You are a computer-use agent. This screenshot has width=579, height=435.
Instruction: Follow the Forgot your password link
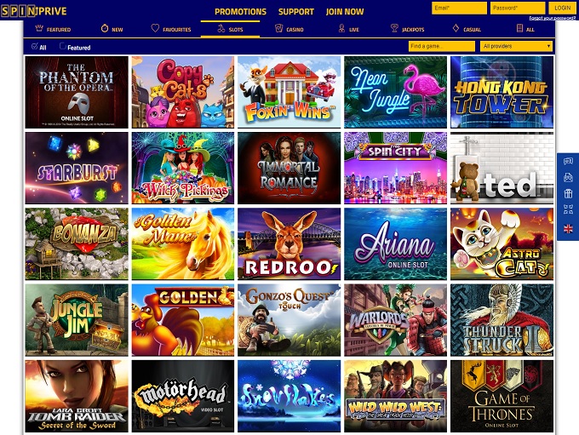(552, 18)
